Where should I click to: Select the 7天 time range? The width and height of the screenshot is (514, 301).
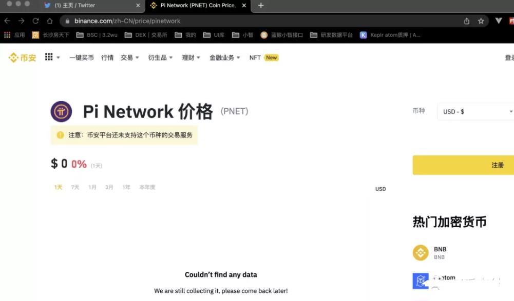pos(75,187)
